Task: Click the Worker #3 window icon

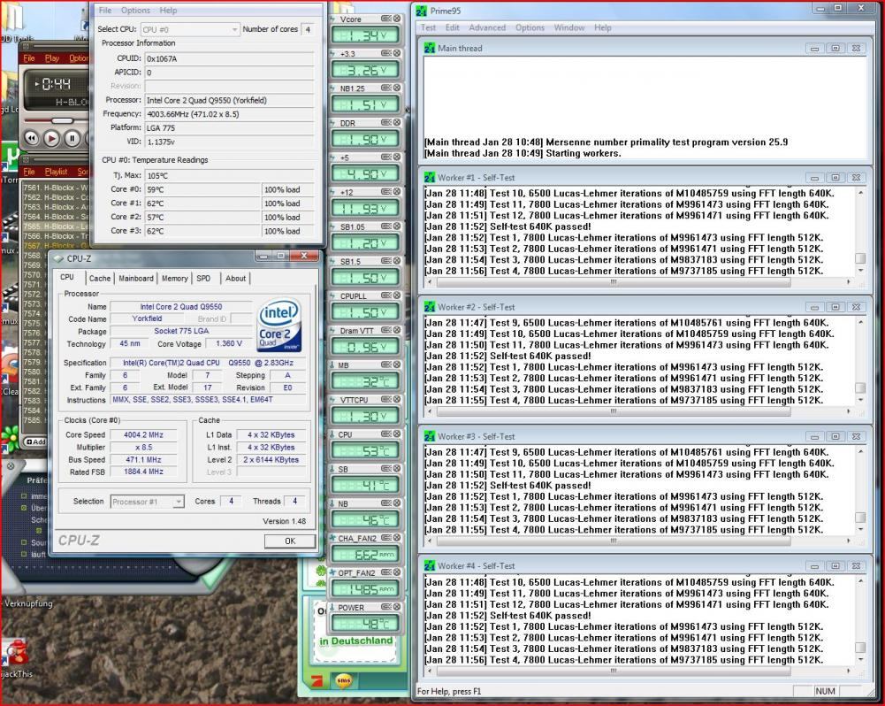Action: point(430,436)
